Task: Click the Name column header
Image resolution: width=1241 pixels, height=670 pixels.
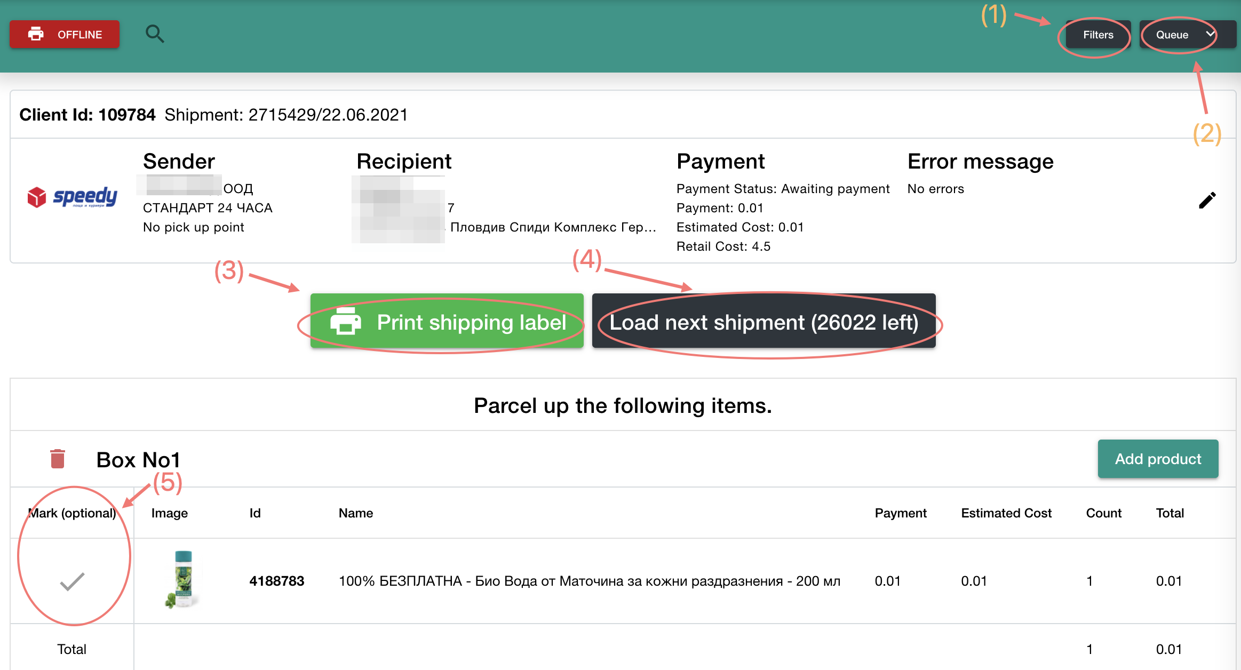Action: point(355,513)
